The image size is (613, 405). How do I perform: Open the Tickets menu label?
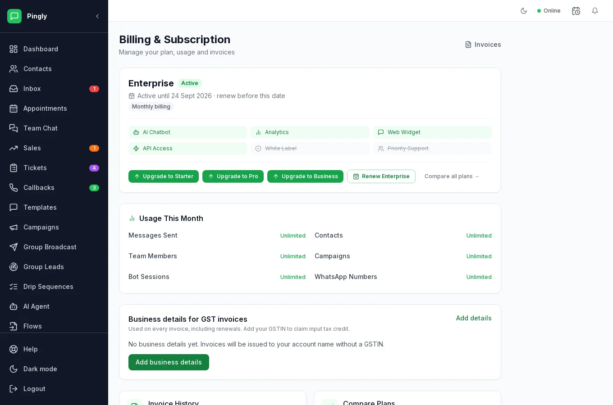[35, 168]
